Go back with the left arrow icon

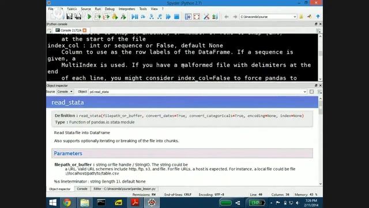227,17
